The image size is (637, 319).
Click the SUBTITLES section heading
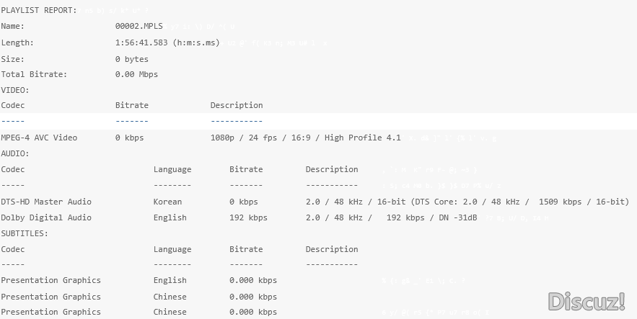tap(25, 233)
